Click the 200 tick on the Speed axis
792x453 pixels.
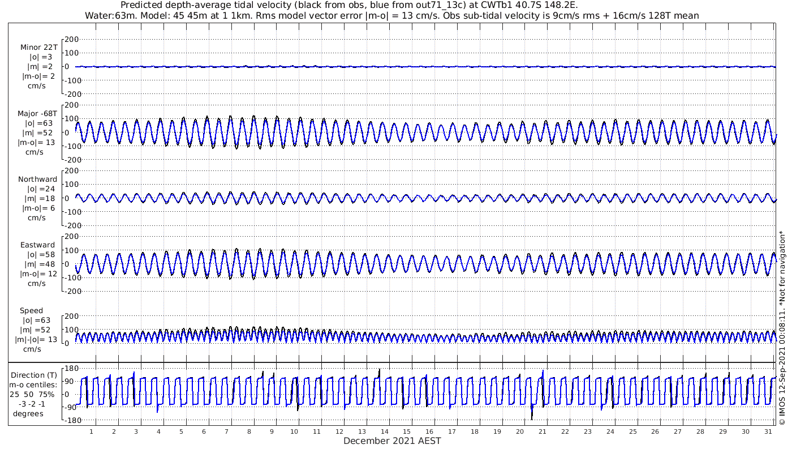pos(71,316)
